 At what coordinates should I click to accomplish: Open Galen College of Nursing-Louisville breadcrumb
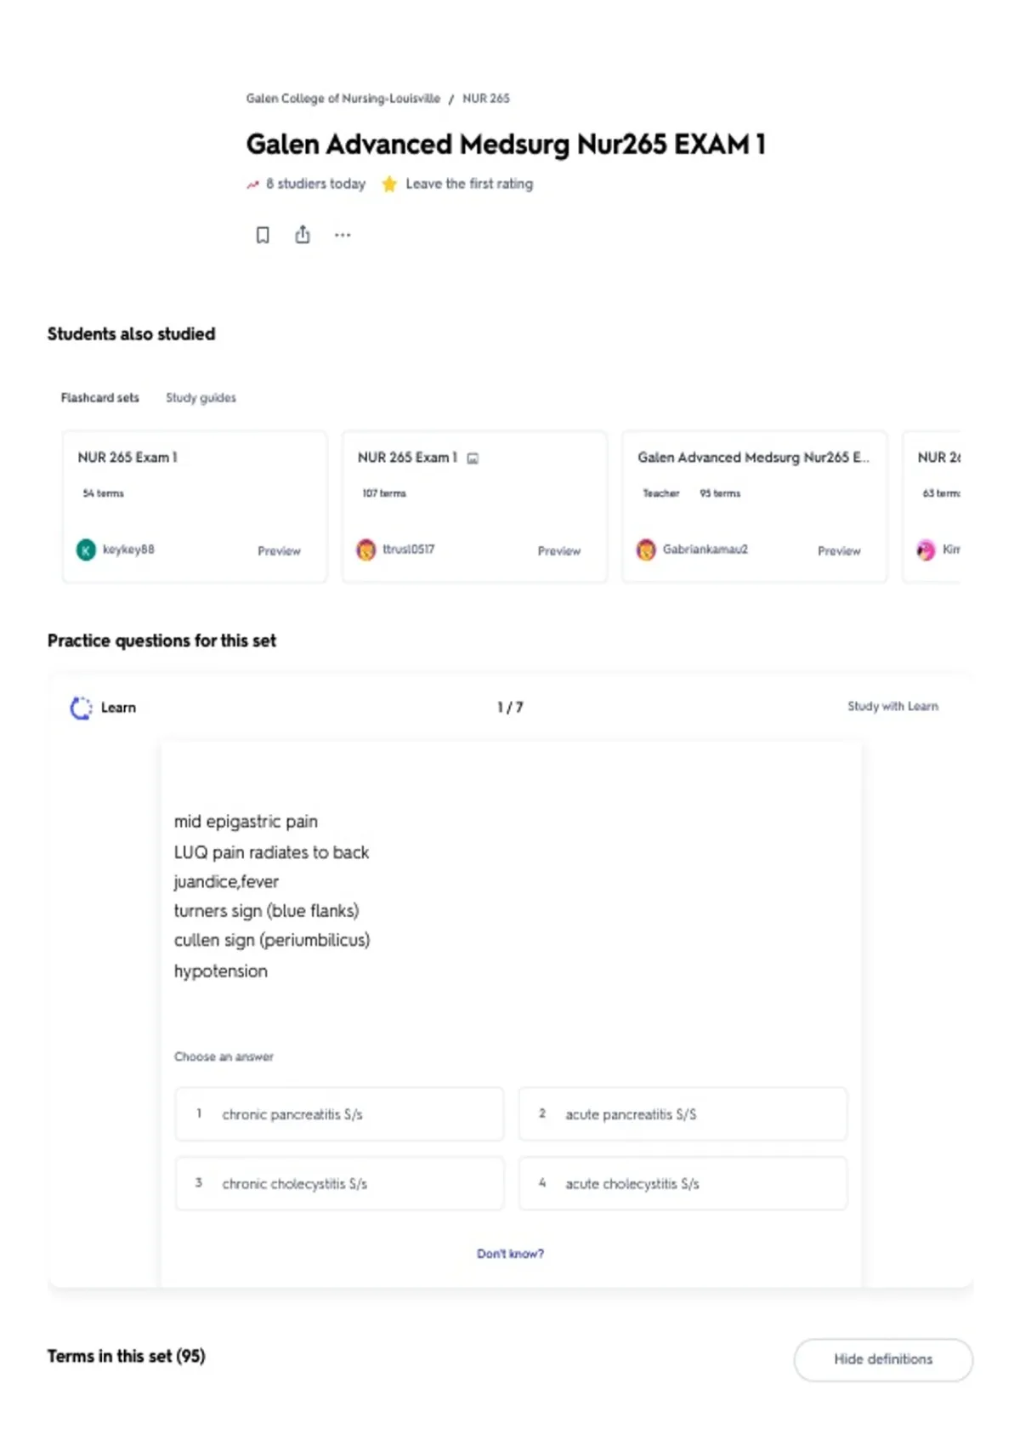click(x=343, y=99)
